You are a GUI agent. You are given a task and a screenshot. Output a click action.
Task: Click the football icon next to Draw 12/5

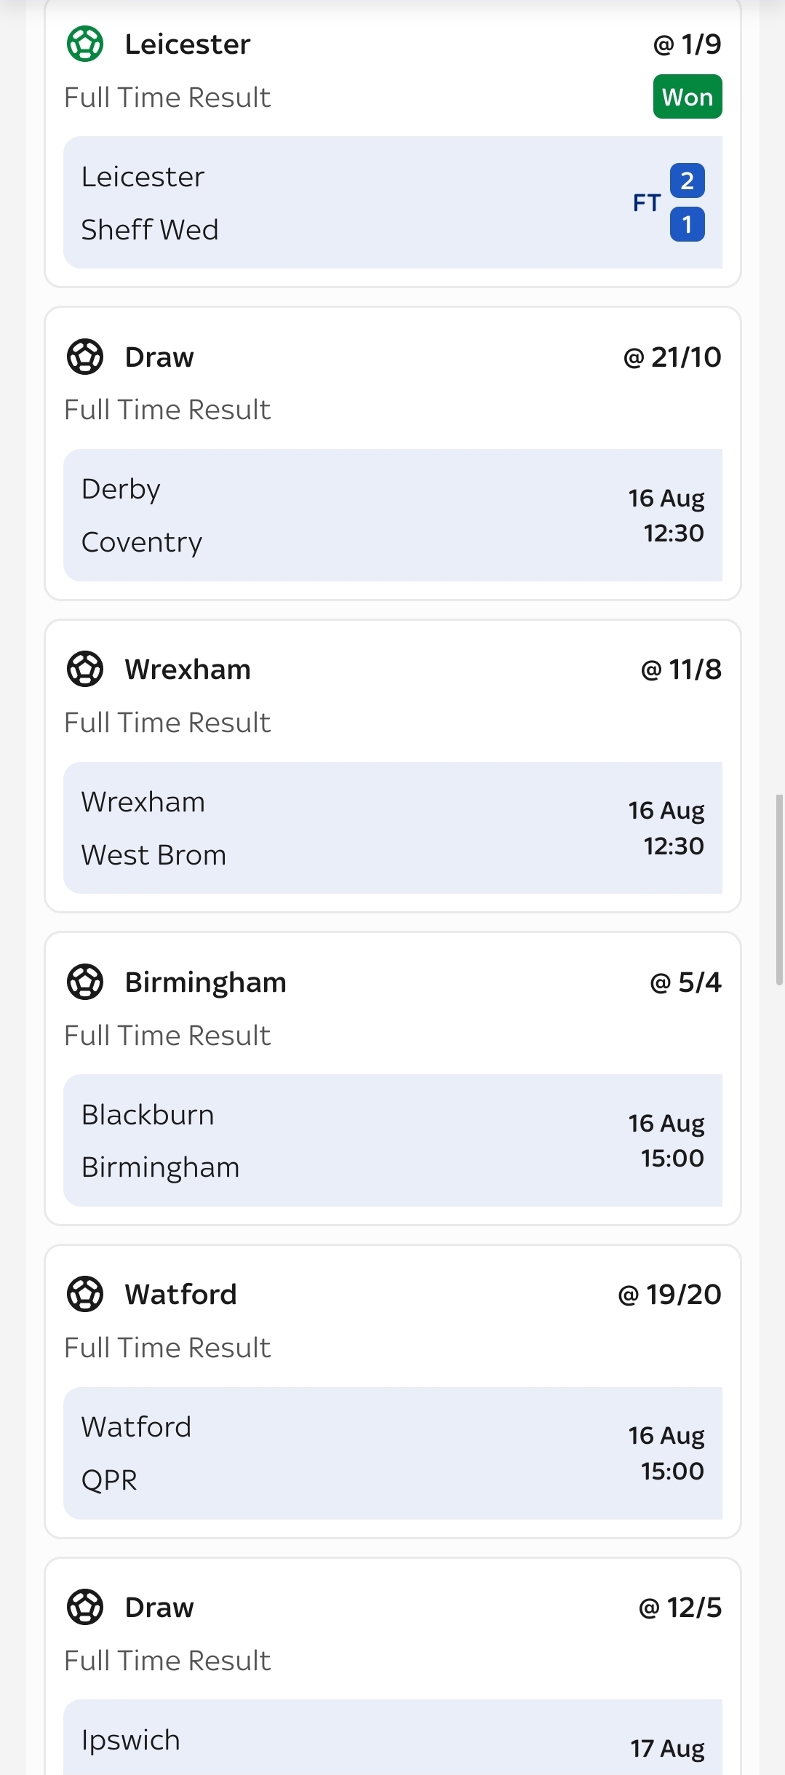click(85, 1607)
